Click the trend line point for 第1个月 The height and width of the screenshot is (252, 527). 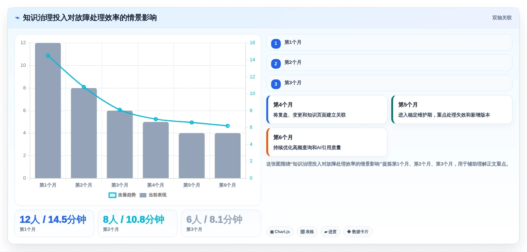point(48,56)
